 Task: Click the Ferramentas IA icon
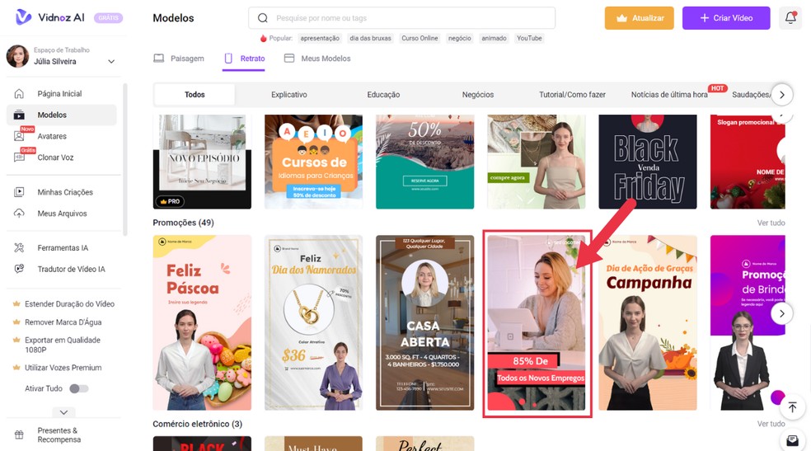[x=19, y=247]
